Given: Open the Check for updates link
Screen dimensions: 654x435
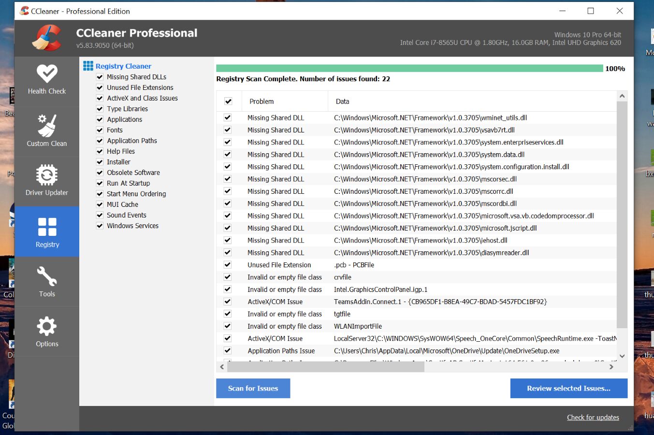Looking at the screenshot, I should click(593, 418).
